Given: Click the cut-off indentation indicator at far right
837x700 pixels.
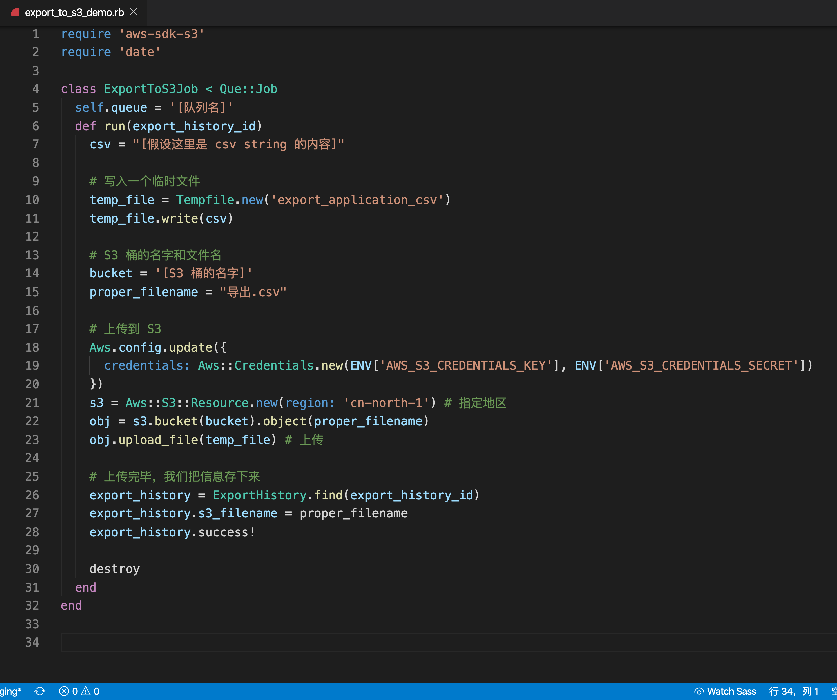Looking at the screenshot, I should point(834,691).
